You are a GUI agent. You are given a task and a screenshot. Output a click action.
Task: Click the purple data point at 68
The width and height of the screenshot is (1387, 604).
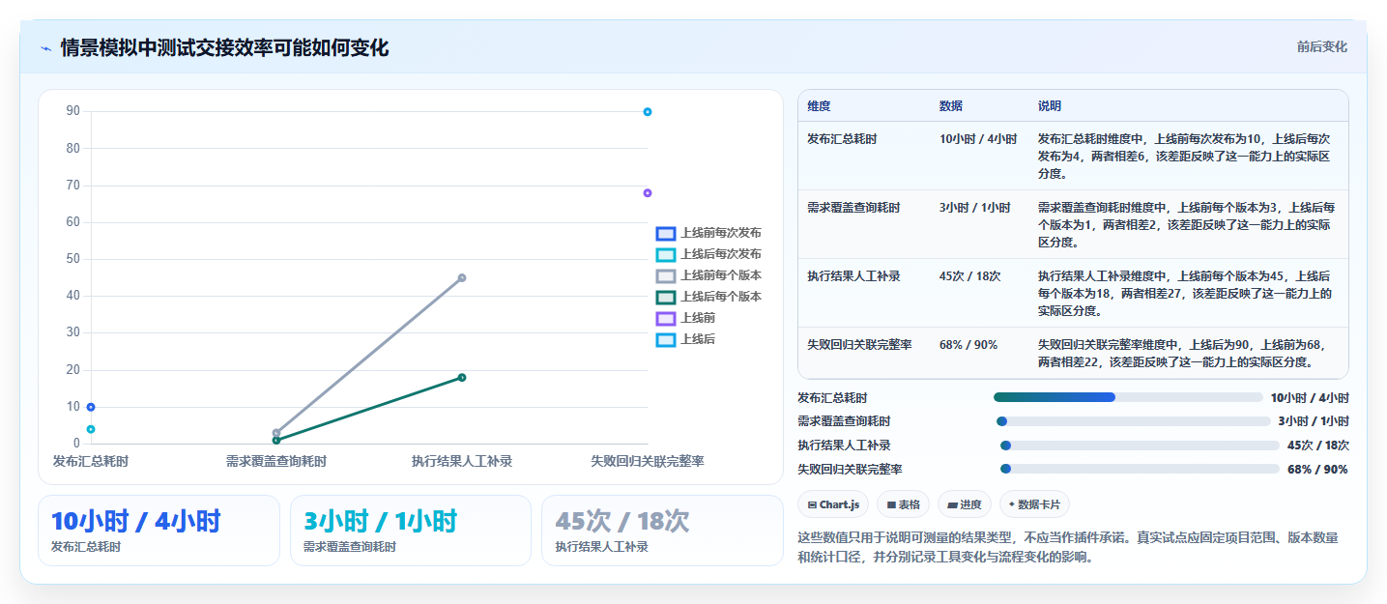(x=648, y=193)
